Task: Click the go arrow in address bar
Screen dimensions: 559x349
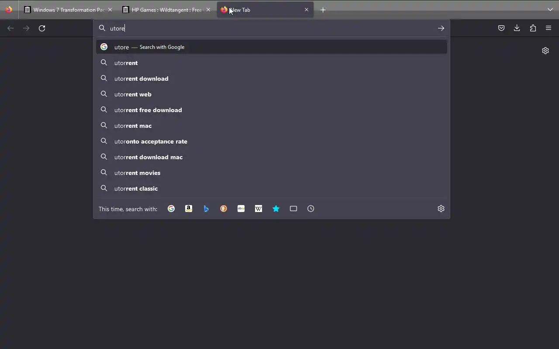Action: coord(441,28)
